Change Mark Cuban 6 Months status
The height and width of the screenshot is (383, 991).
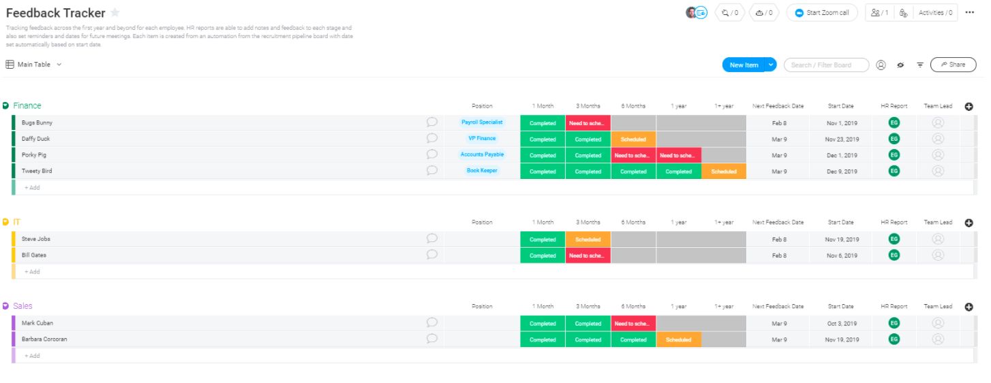click(x=633, y=324)
